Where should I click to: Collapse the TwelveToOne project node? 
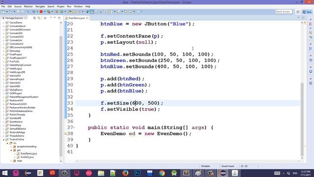point(3,140)
